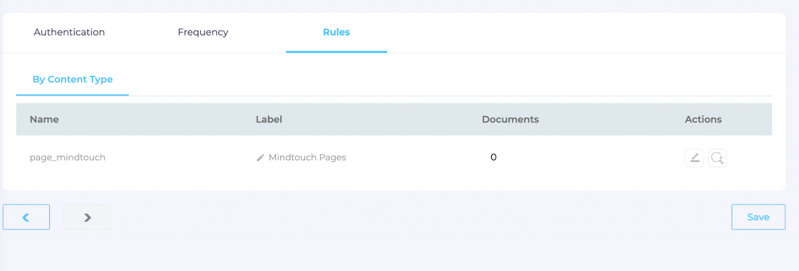Go forward using the right chevron button
Viewport: 799px width, 271px height.
click(x=87, y=217)
